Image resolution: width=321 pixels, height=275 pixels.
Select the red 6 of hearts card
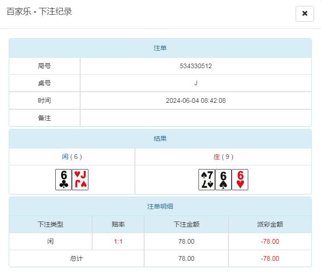click(240, 179)
